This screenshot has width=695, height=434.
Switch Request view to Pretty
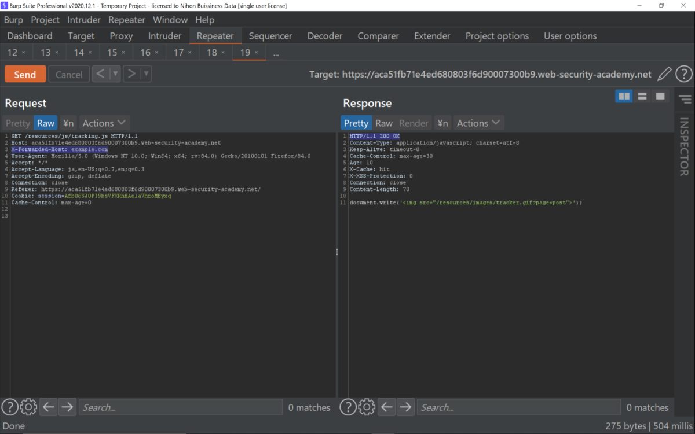[x=18, y=123]
